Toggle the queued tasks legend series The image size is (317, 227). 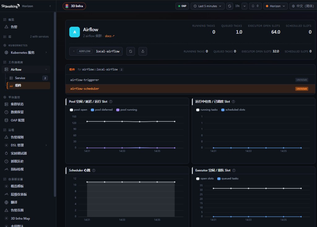pyautogui.click(x=228, y=179)
